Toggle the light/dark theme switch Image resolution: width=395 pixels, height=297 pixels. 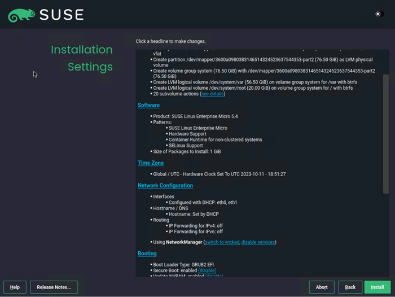379,14
